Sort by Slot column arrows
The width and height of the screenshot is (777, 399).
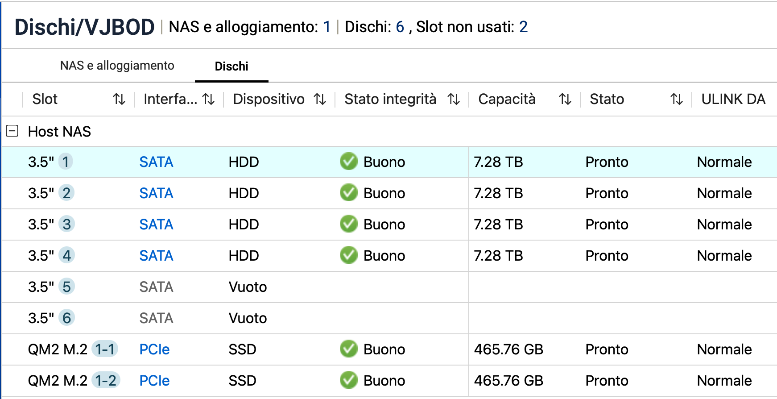[x=119, y=99]
